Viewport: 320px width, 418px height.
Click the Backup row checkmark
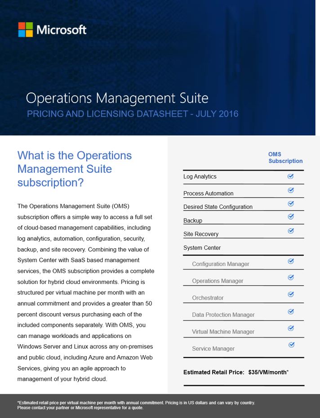click(x=291, y=216)
